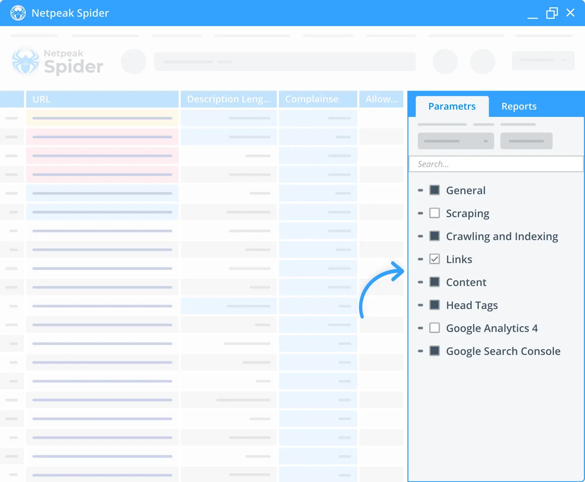The image size is (585, 482).
Task: Click the circular toolbar icon beside the search bar
Action: (133, 61)
